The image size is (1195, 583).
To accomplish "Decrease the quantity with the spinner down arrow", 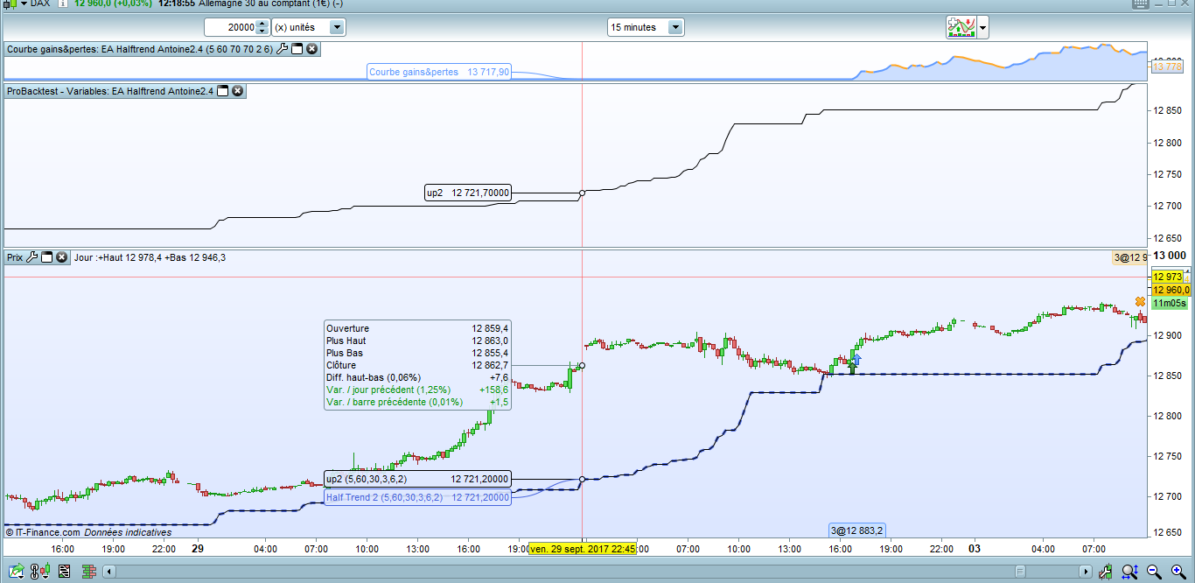I will coord(262,32).
